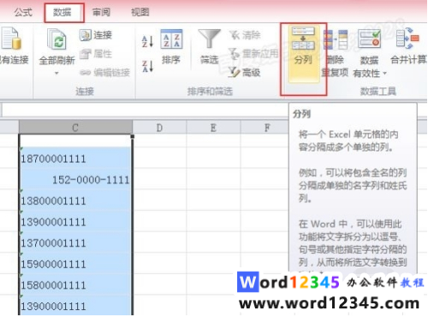Image resolution: width=428 pixels, height=317 pixels.
Task: Click the 全部刷新 refresh-all icon
Action: (56, 39)
